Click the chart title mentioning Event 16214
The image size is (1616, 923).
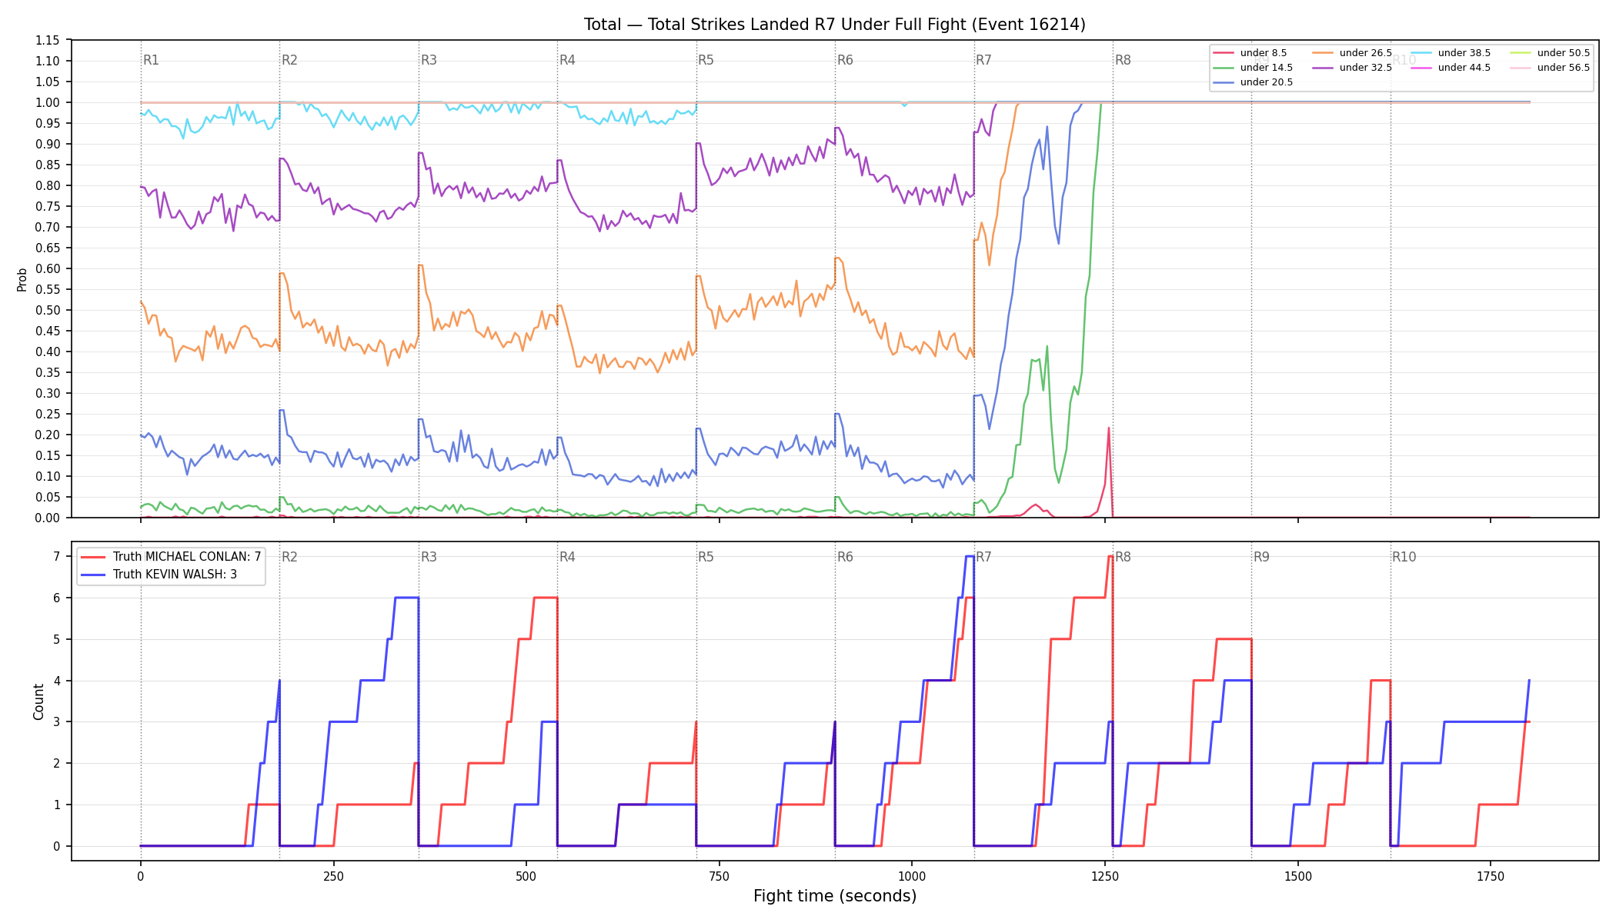(x=835, y=25)
